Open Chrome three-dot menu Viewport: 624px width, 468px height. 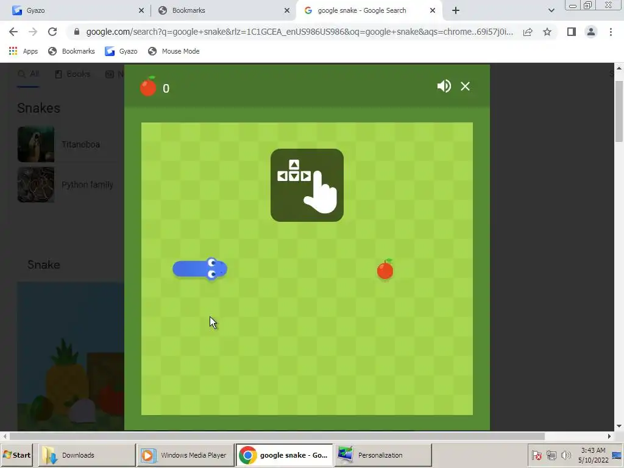click(x=611, y=32)
